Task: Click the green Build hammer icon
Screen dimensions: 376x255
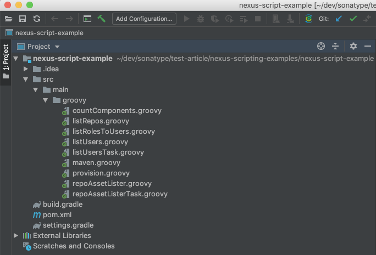Action: pyautogui.click(x=101, y=19)
